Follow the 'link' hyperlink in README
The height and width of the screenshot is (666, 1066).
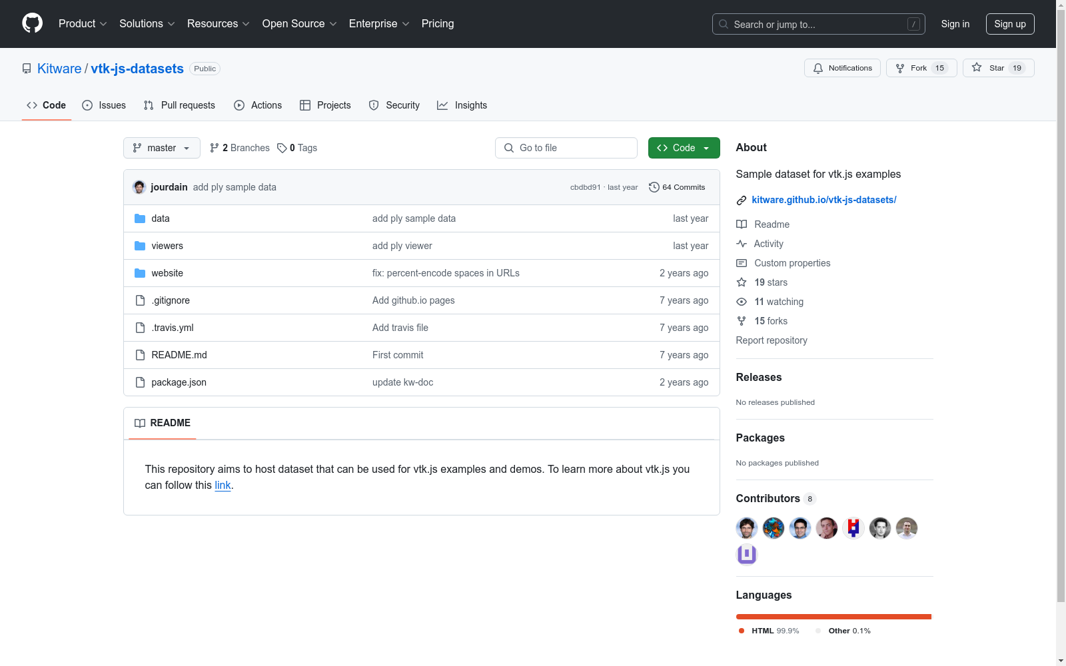click(223, 486)
